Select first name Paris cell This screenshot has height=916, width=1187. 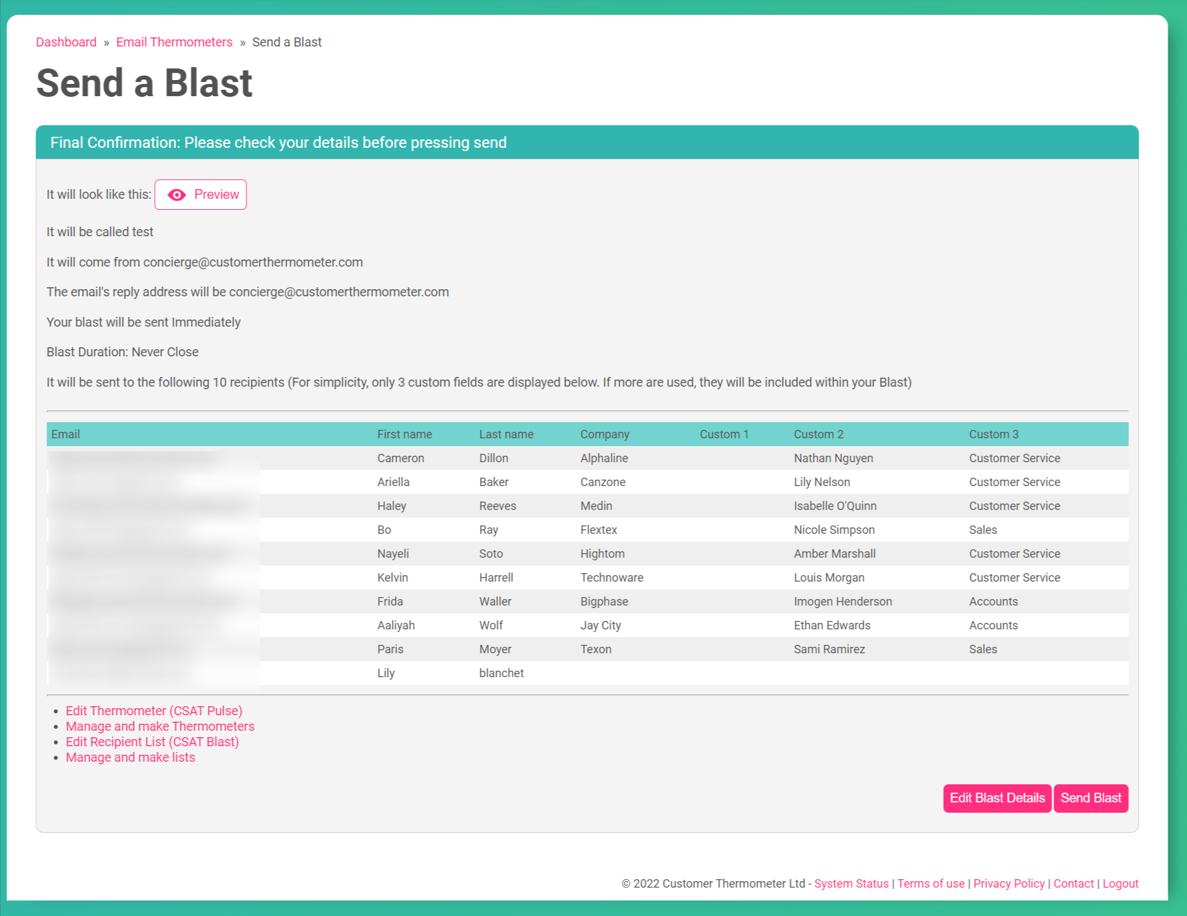390,649
